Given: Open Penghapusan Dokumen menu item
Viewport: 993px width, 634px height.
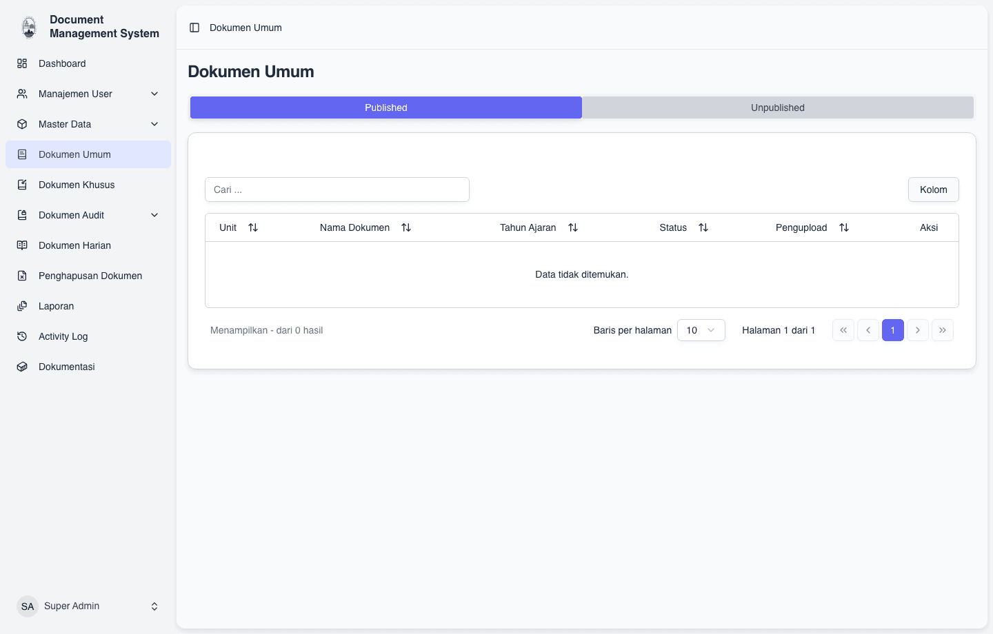Looking at the screenshot, I should [x=88, y=276].
